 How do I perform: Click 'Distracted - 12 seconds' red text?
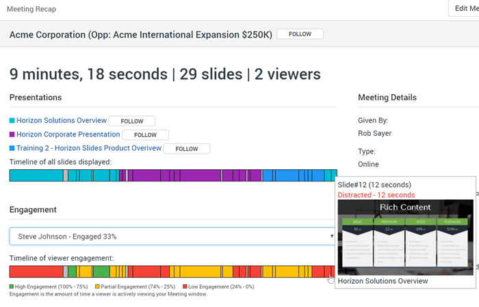(376, 195)
